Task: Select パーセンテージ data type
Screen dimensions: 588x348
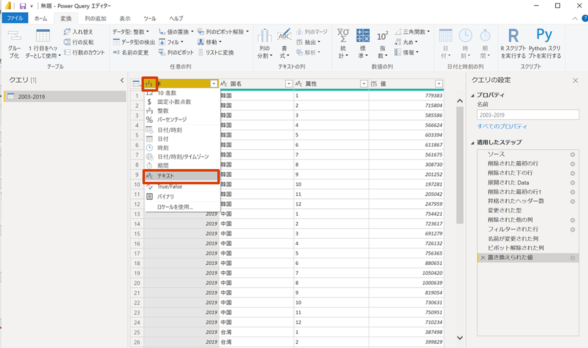Action: pyautogui.click(x=181, y=119)
